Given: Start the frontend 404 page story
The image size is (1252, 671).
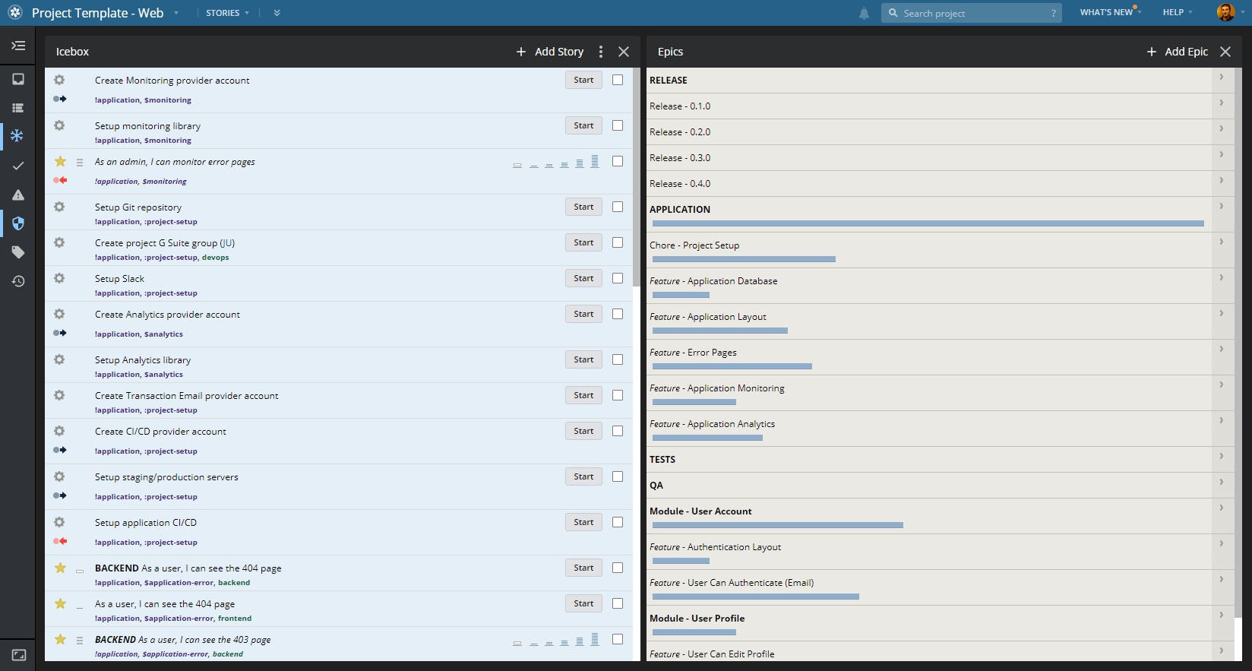Looking at the screenshot, I should pos(583,603).
